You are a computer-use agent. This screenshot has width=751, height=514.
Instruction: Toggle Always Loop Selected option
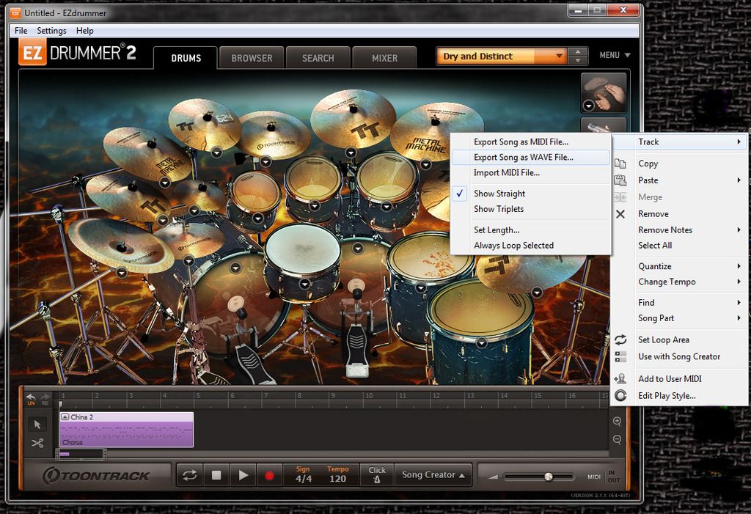(513, 246)
